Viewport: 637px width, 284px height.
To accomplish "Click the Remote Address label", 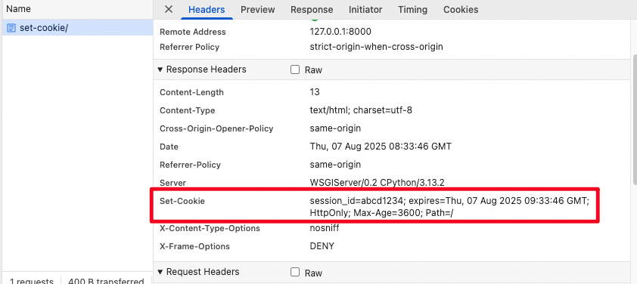I will click(193, 32).
